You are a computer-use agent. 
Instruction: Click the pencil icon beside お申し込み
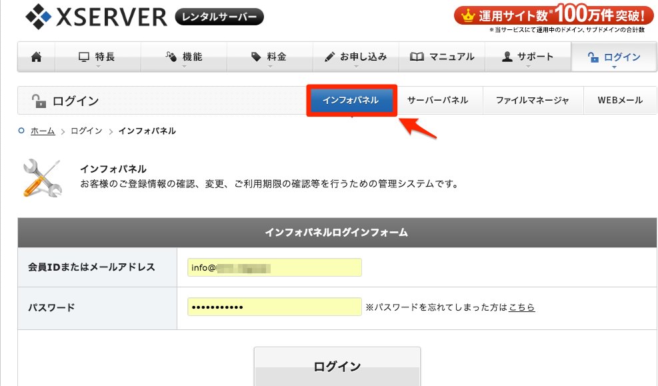(330, 57)
